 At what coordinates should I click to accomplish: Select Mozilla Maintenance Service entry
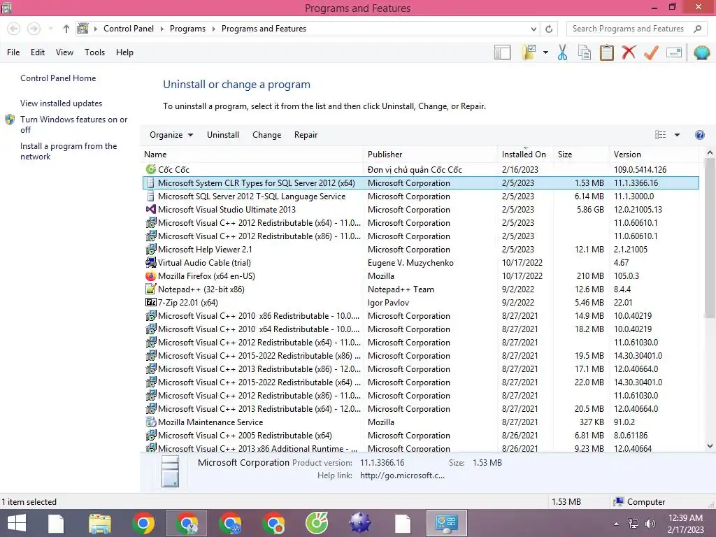tap(420, 422)
